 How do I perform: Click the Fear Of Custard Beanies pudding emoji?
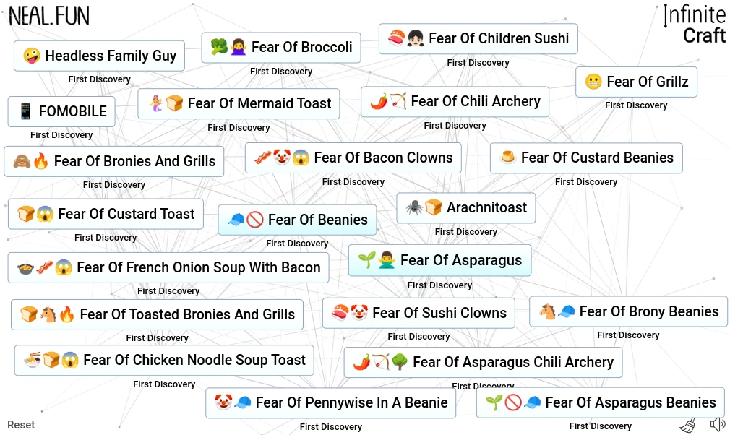click(507, 158)
